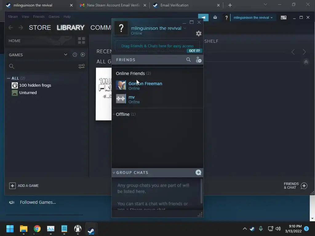Open File Explorer from taskbar
This screenshot has width=315, height=236.
pos(23,229)
